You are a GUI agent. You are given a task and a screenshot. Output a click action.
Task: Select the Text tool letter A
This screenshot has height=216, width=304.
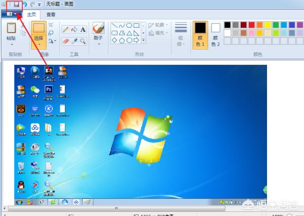coord(83,30)
